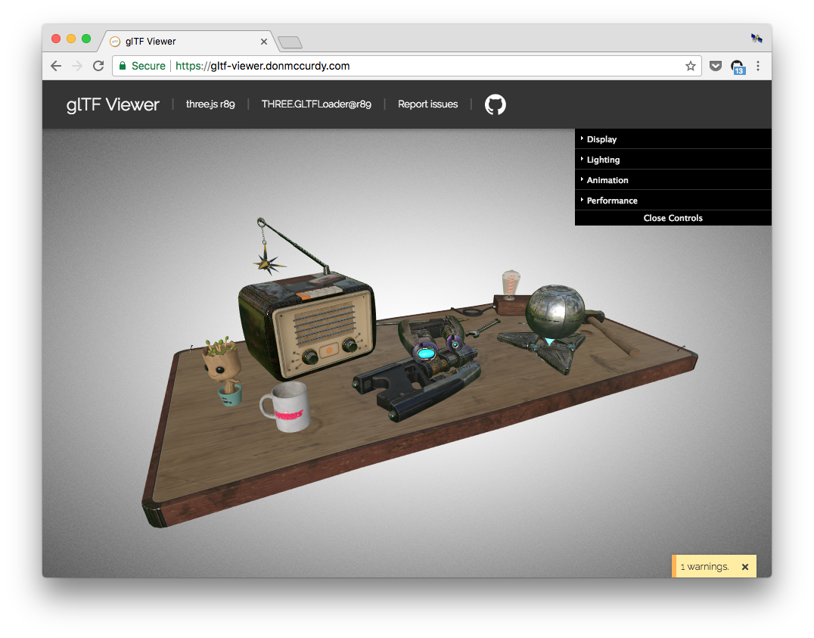The image size is (814, 638).
Task: Click the Chrome profile icon
Action: point(757,38)
